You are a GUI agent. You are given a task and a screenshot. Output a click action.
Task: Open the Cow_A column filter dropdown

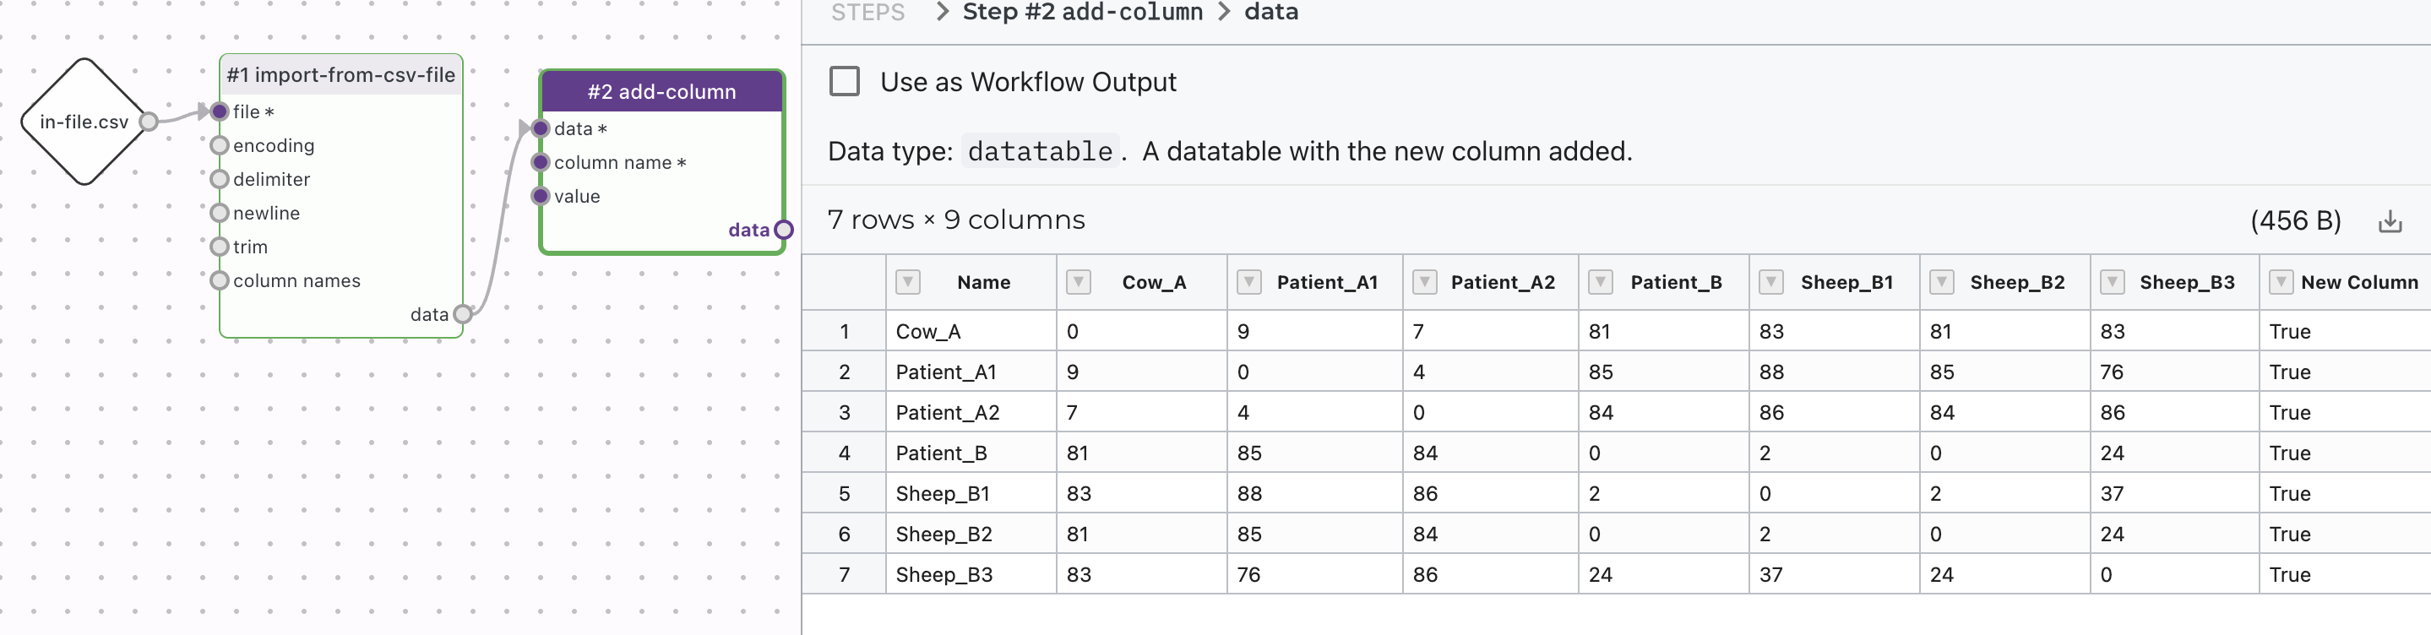tap(1078, 282)
